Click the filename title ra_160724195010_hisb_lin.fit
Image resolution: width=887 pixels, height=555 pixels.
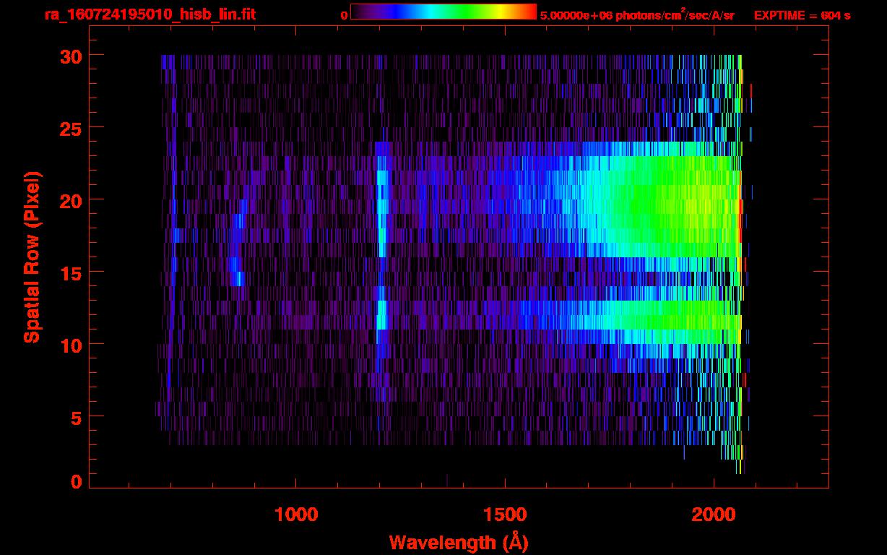click(x=150, y=14)
